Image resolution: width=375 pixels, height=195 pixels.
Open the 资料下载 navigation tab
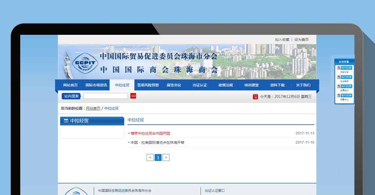pos(277,85)
